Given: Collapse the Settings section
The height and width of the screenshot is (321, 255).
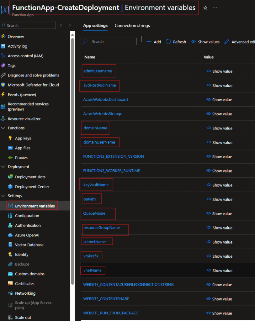Looking at the screenshot, I should click(x=3, y=196).
